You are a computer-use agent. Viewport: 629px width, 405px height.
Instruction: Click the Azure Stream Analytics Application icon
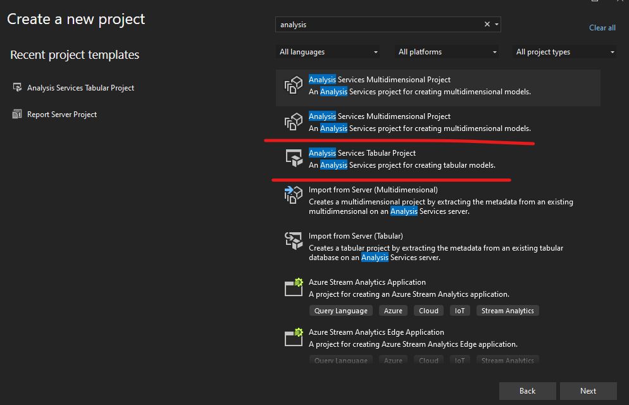point(294,287)
